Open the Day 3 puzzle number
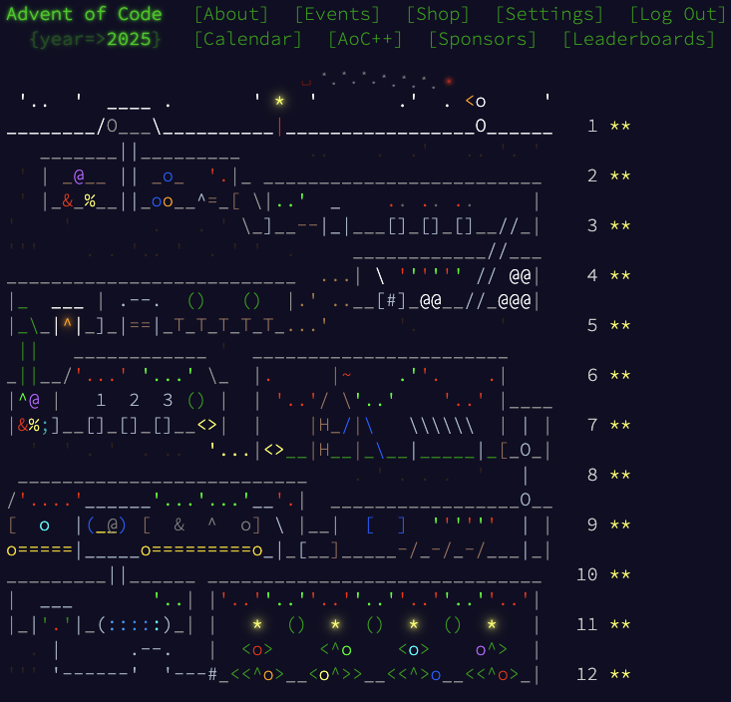731x702 pixels. coord(592,225)
